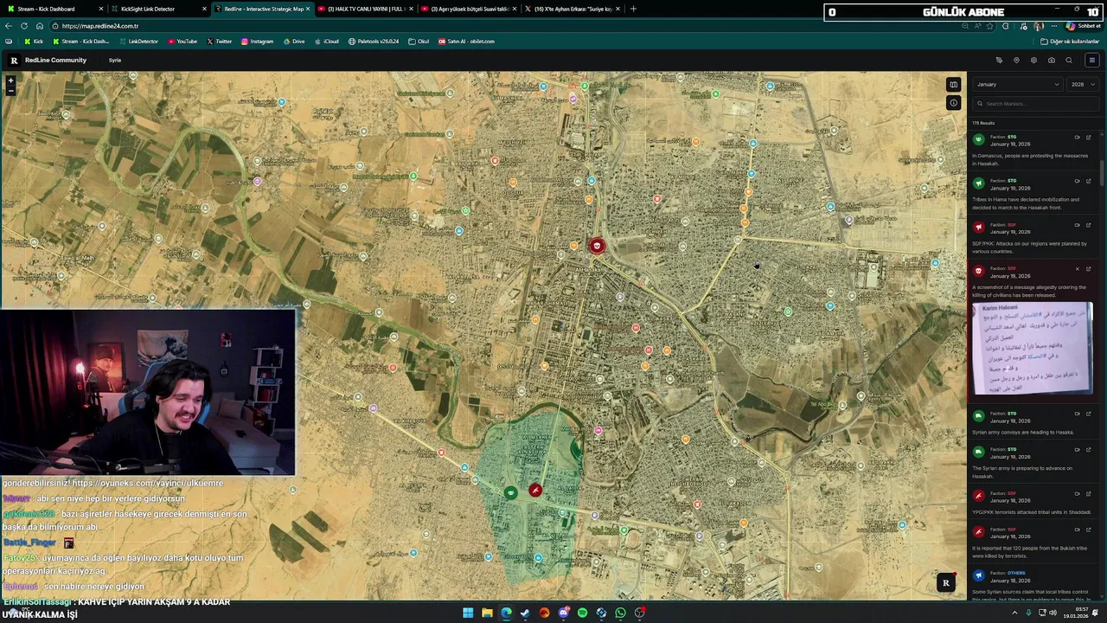Open Spotify from the taskbar
This screenshot has width=1107, height=623.
tap(582, 613)
